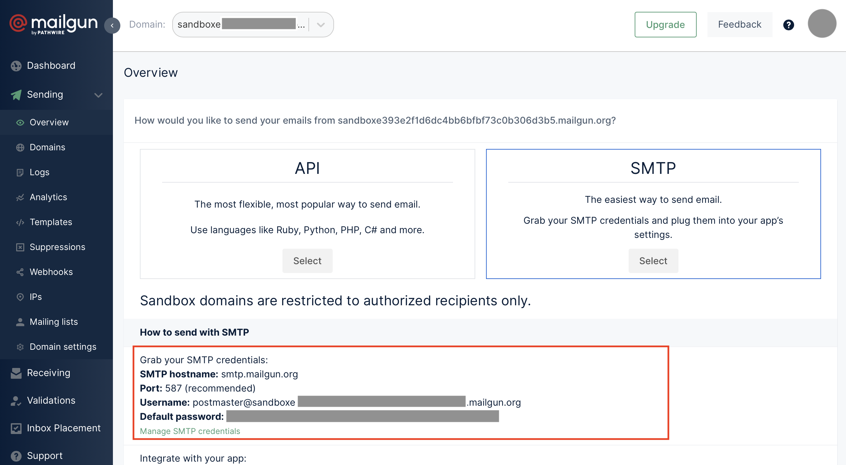Click the SMTP card heading
The image size is (846, 465).
tap(653, 168)
